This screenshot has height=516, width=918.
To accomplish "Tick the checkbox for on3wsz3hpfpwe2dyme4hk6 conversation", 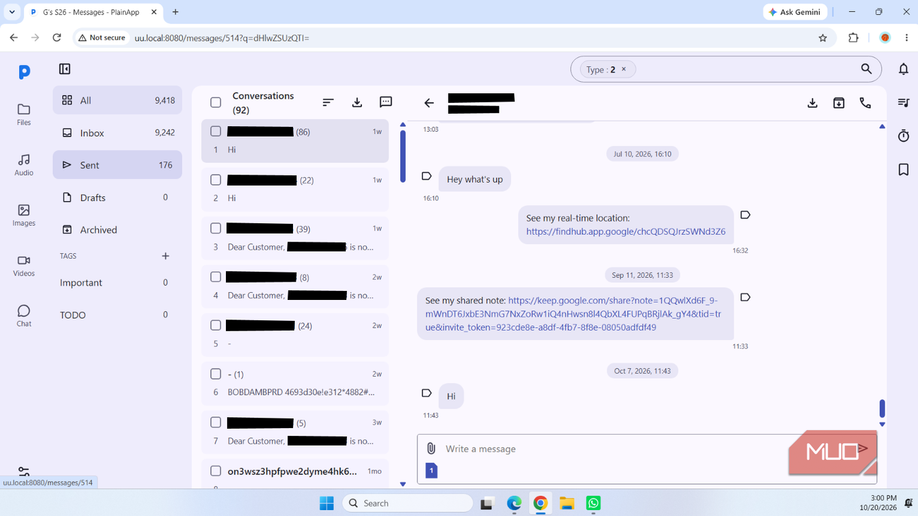I will pyautogui.click(x=216, y=470).
